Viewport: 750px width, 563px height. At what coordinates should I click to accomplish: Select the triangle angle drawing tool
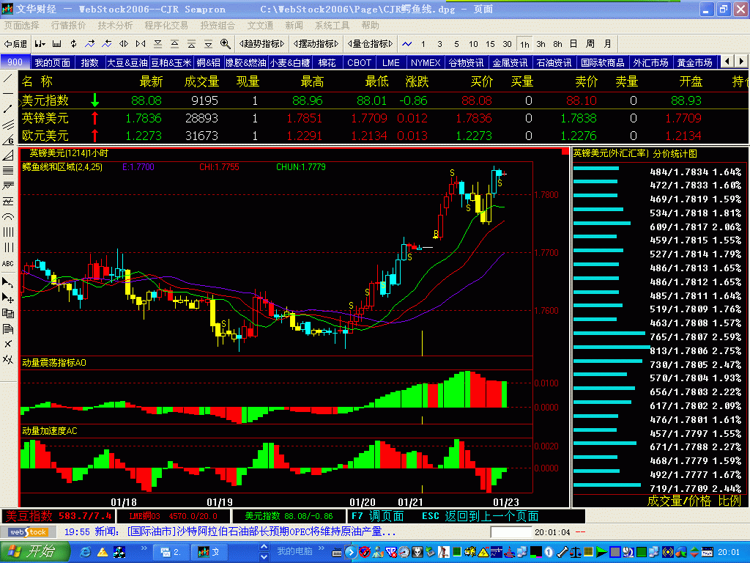[8, 155]
